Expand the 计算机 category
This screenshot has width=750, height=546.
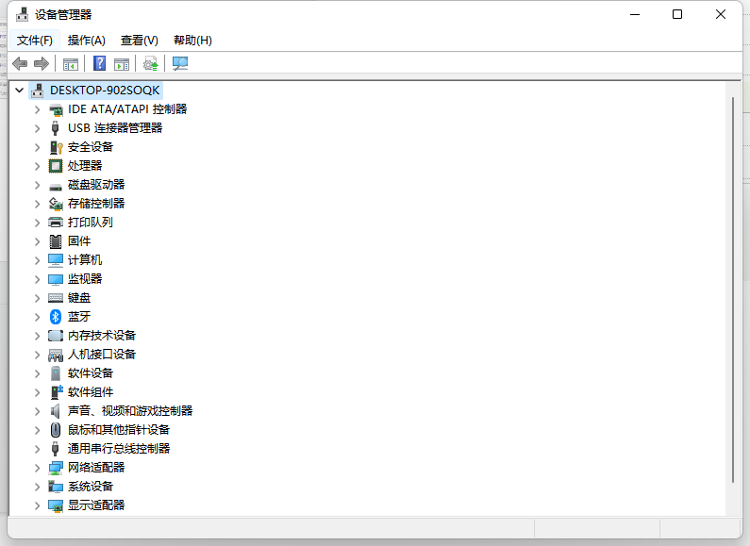[38, 260]
